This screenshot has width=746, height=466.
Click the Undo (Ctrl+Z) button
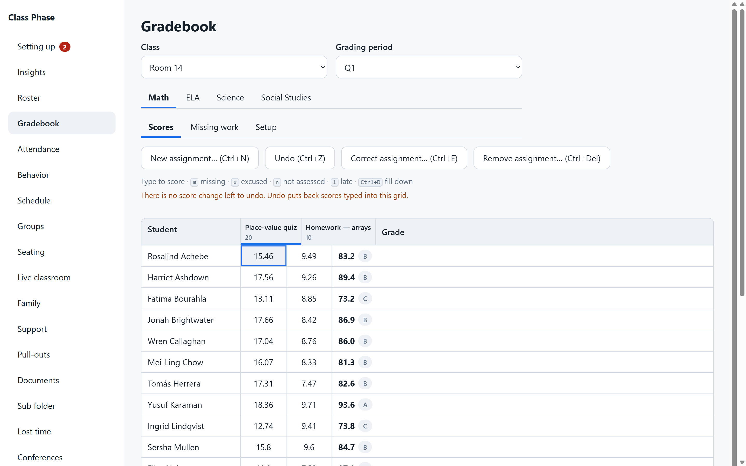coord(300,158)
